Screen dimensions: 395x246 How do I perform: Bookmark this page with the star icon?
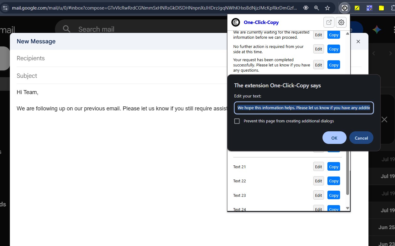pyautogui.click(x=327, y=8)
